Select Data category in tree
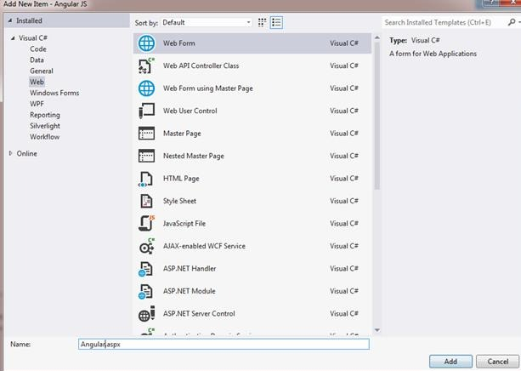521x371 pixels. 37,60
